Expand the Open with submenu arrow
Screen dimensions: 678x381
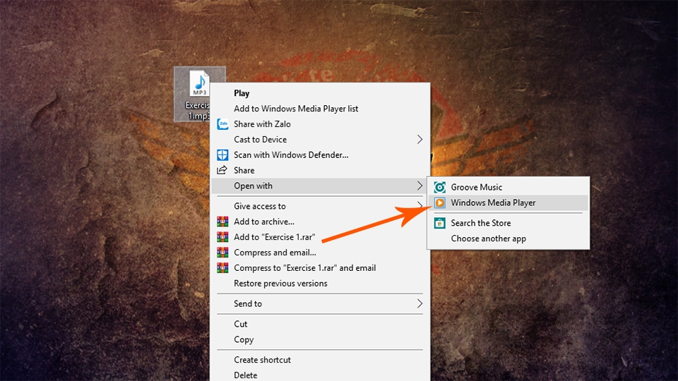[420, 186]
